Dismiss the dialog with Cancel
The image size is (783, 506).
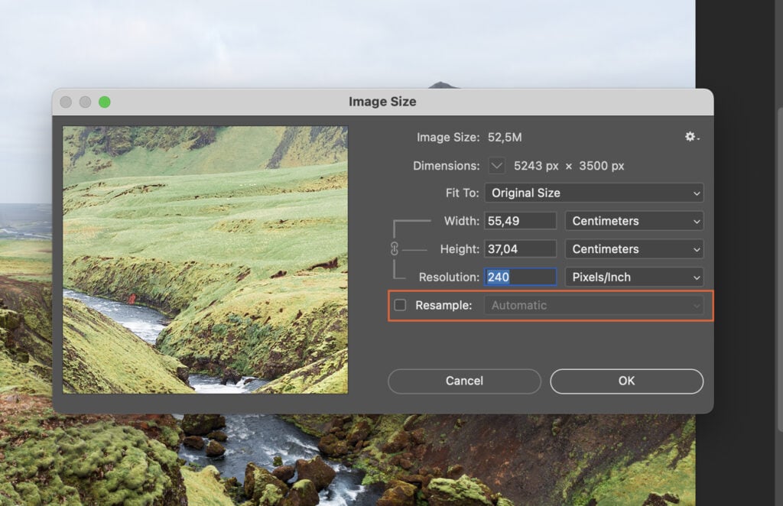463,381
